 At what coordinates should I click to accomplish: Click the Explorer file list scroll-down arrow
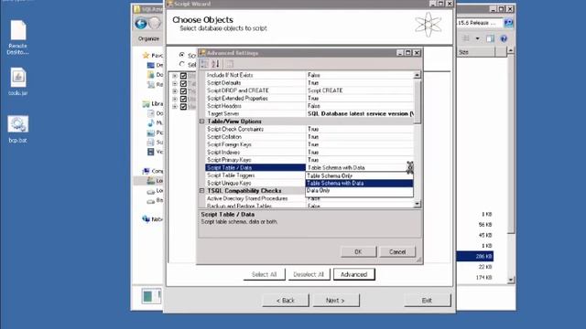511,280
